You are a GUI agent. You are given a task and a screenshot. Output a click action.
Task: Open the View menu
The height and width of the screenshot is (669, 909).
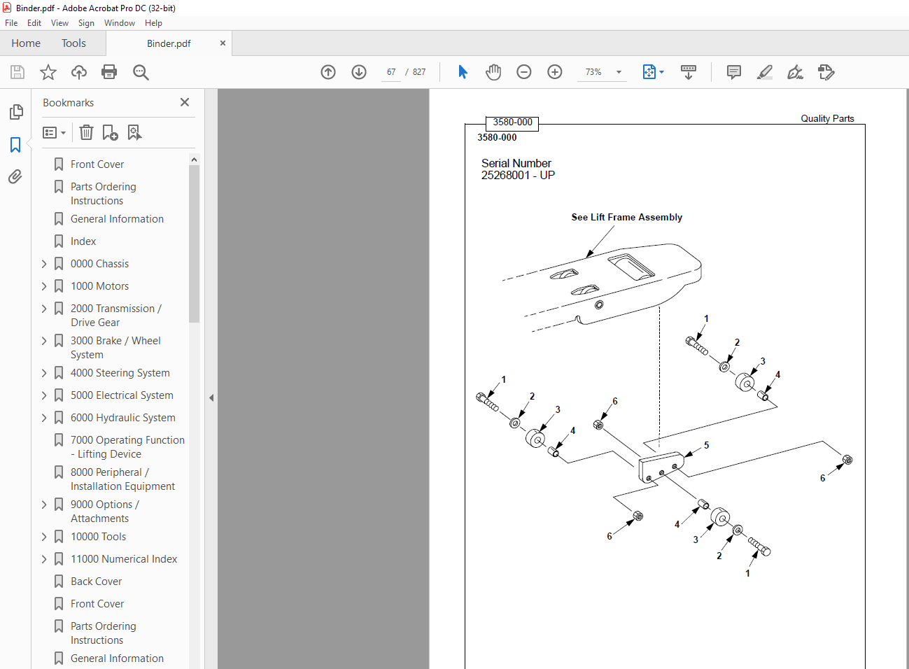pos(59,23)
